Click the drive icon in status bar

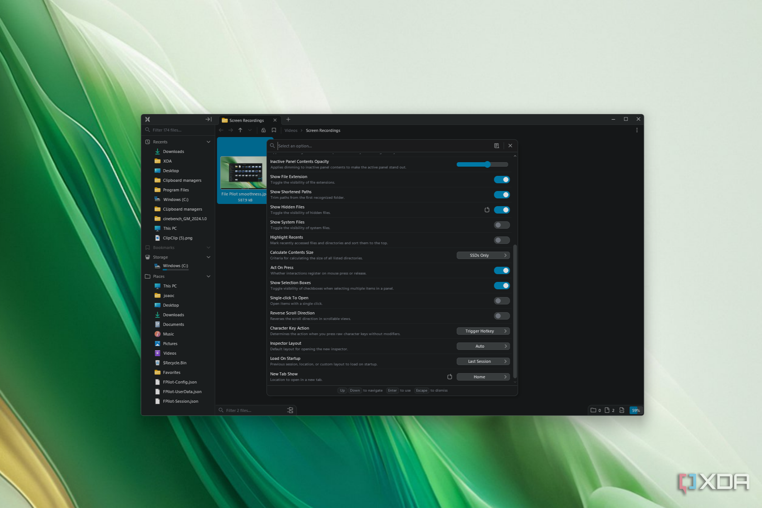tap(622, 410)
